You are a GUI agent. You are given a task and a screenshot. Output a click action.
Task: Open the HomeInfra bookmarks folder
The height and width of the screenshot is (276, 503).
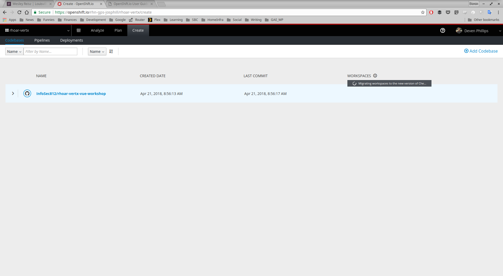212,20
